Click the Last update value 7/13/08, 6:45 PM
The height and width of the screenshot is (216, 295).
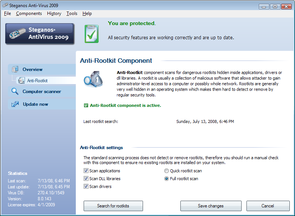(54, 187)
